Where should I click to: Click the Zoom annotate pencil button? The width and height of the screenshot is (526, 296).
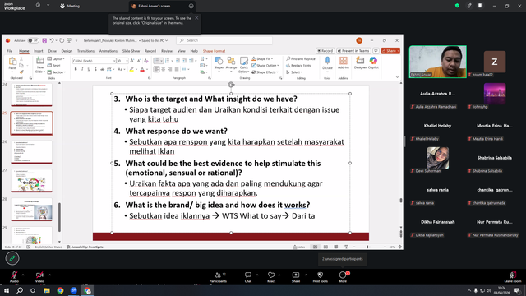[12, 258]
